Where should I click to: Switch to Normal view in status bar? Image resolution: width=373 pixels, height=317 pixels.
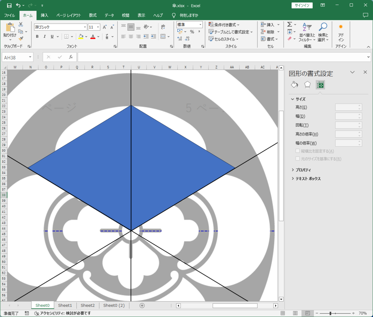(283, 313)
